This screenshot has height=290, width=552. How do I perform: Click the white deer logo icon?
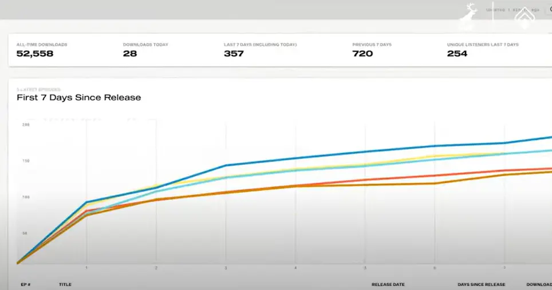tap(471, 14)
